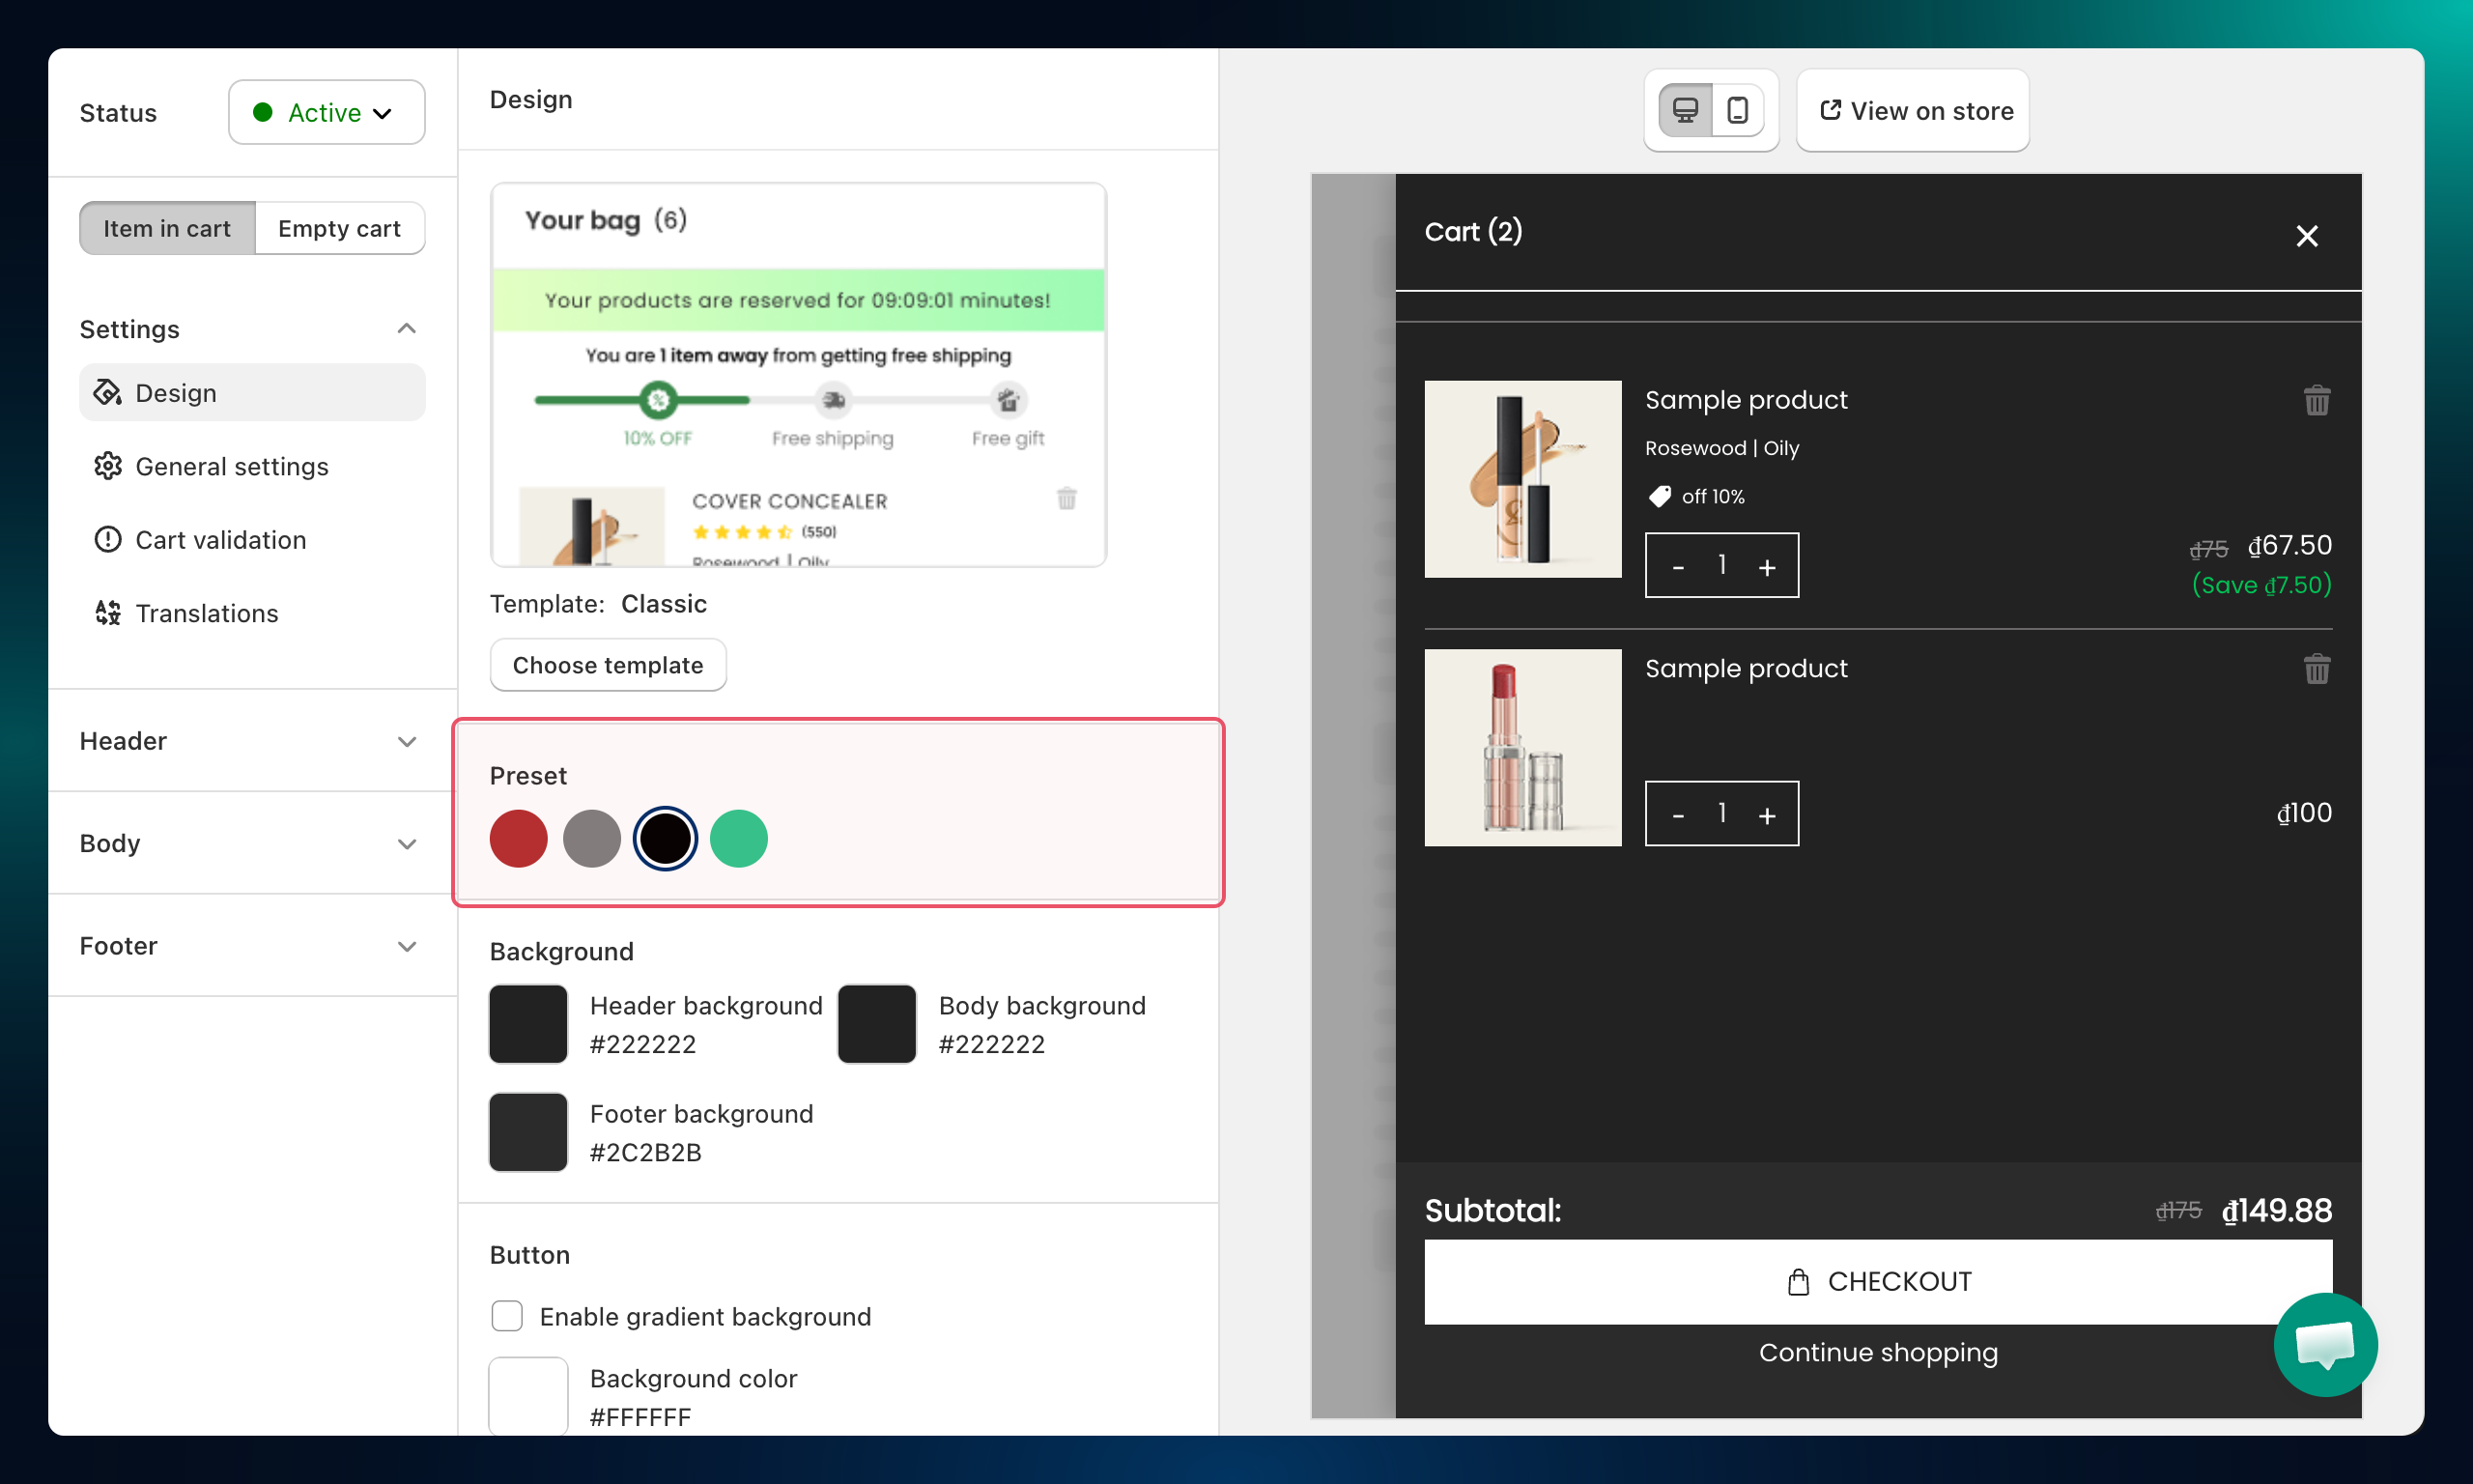Click the discount tag icon near off 10%
The image size is (2473, 1484).
(1660, 496)
